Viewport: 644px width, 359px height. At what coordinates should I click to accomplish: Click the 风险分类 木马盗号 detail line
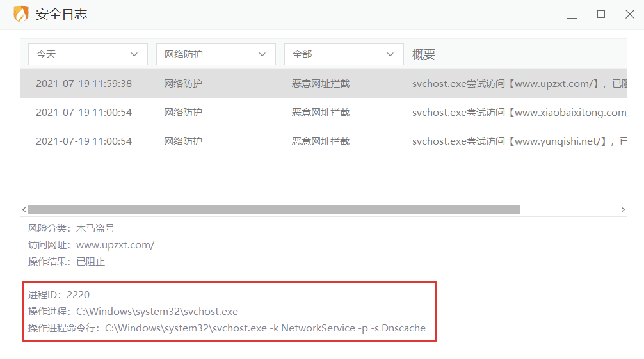point(71,228)
